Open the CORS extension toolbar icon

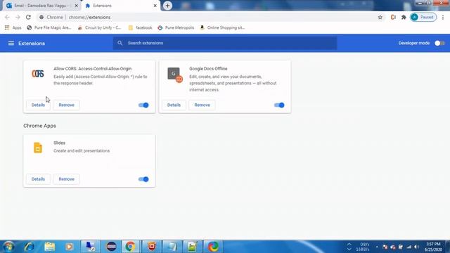393,17
